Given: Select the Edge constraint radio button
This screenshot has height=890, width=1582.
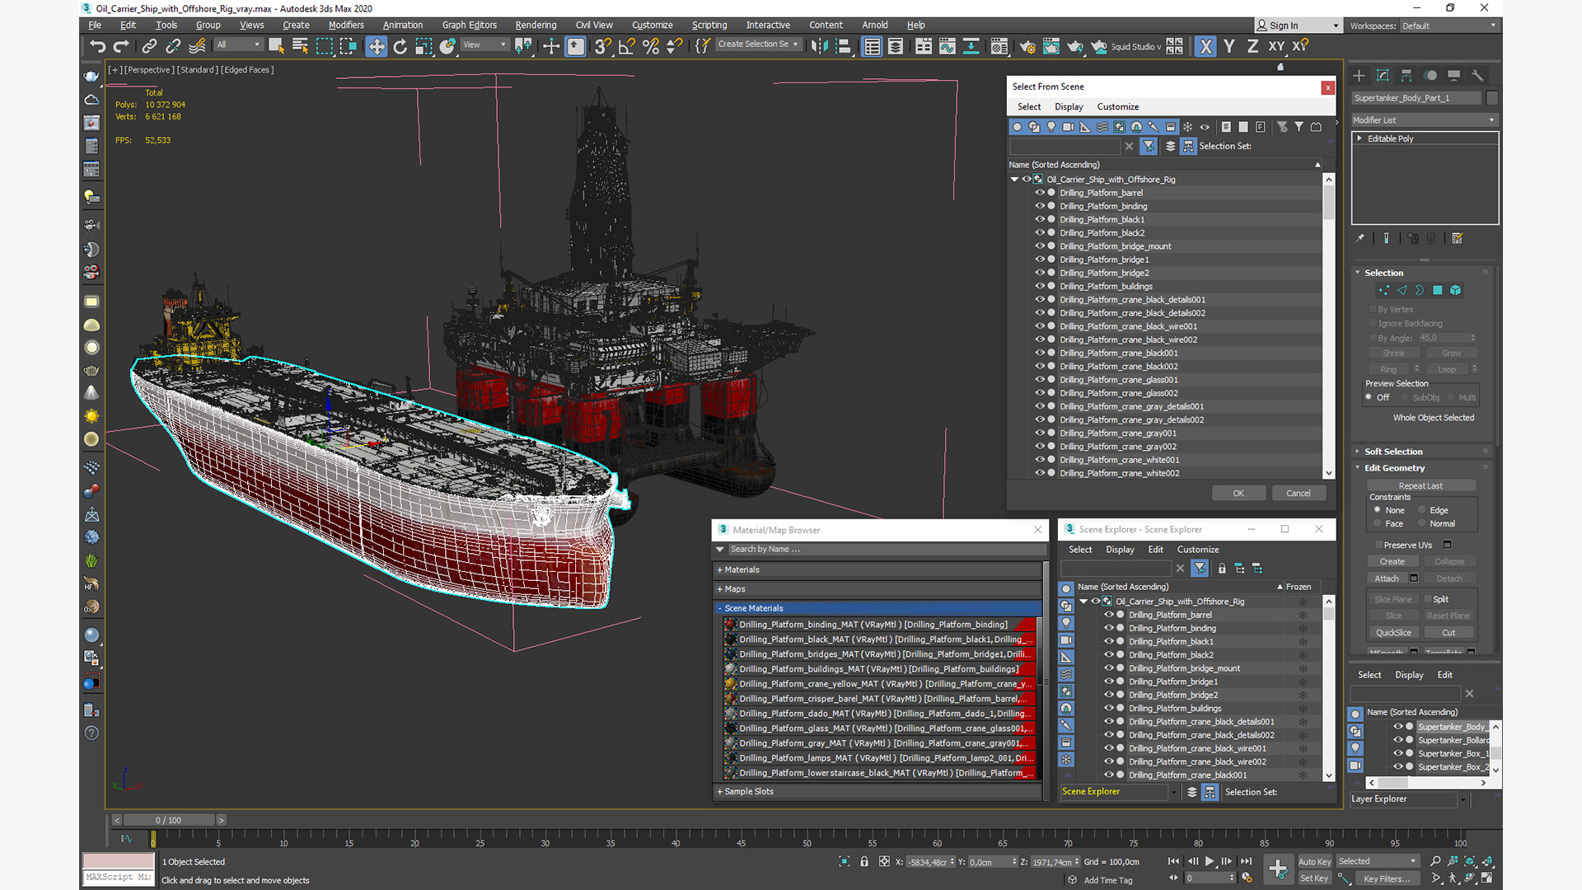Looking at the screenshot, I should point(1421,510).
